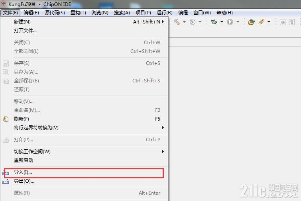Click the search flashlight icon
Viewport: 301px width, 201px height.
261,22
